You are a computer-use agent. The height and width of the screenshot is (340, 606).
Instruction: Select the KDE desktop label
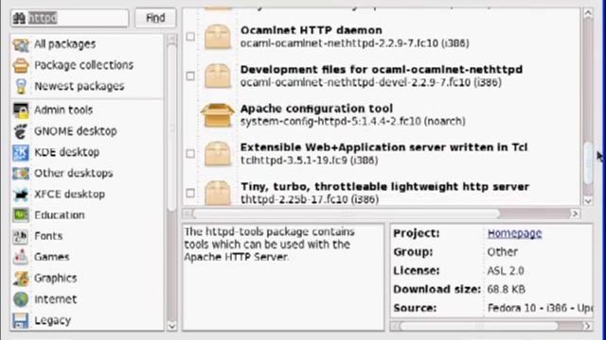point(66,152)
